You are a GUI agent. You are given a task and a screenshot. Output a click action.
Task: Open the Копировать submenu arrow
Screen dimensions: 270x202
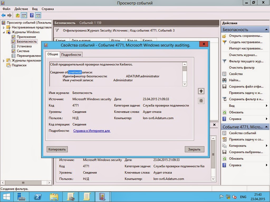point(267,146)
